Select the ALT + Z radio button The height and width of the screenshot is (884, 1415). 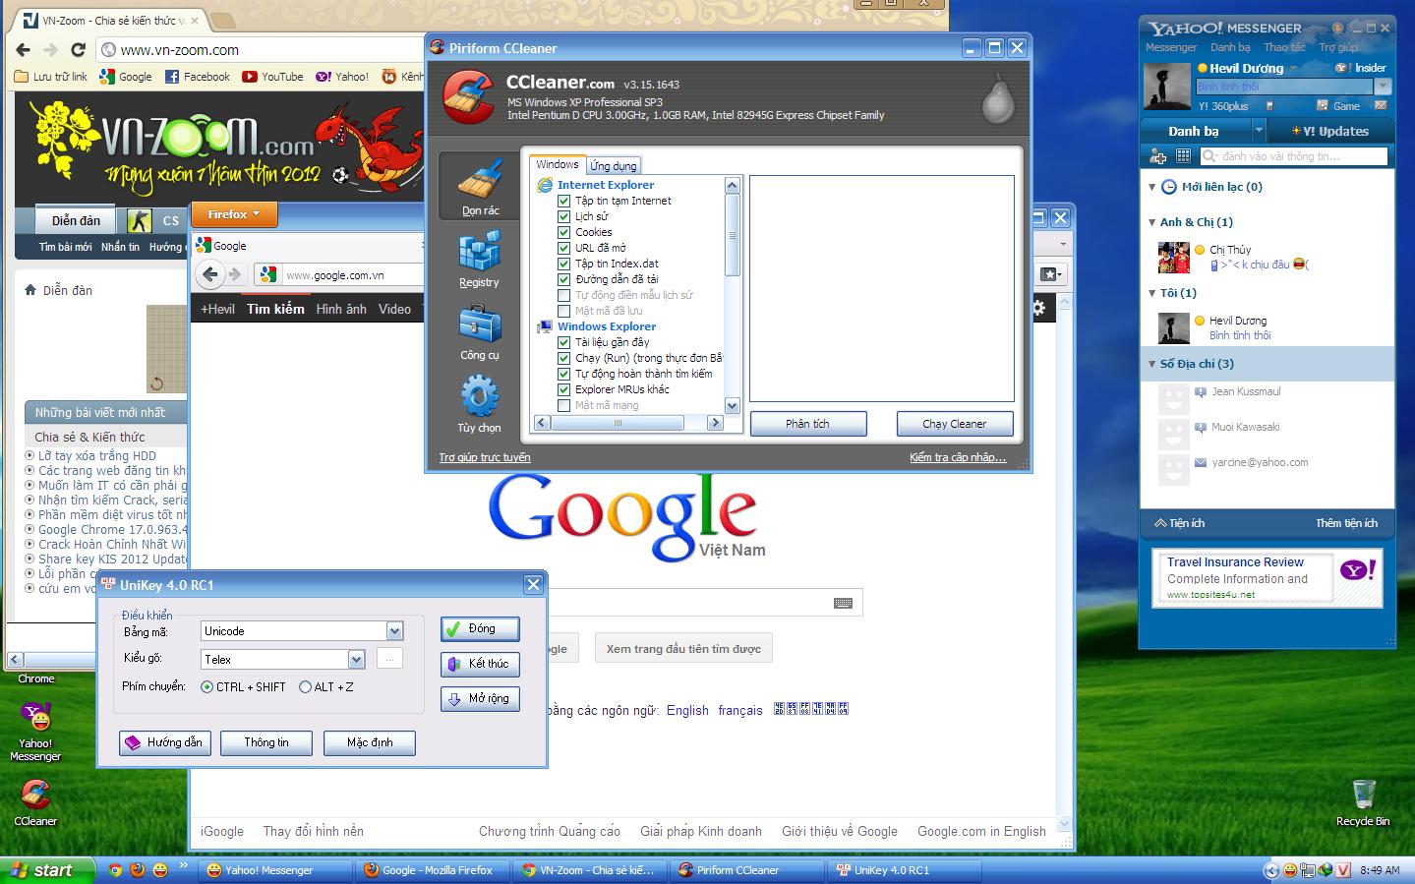click(305, 687)
